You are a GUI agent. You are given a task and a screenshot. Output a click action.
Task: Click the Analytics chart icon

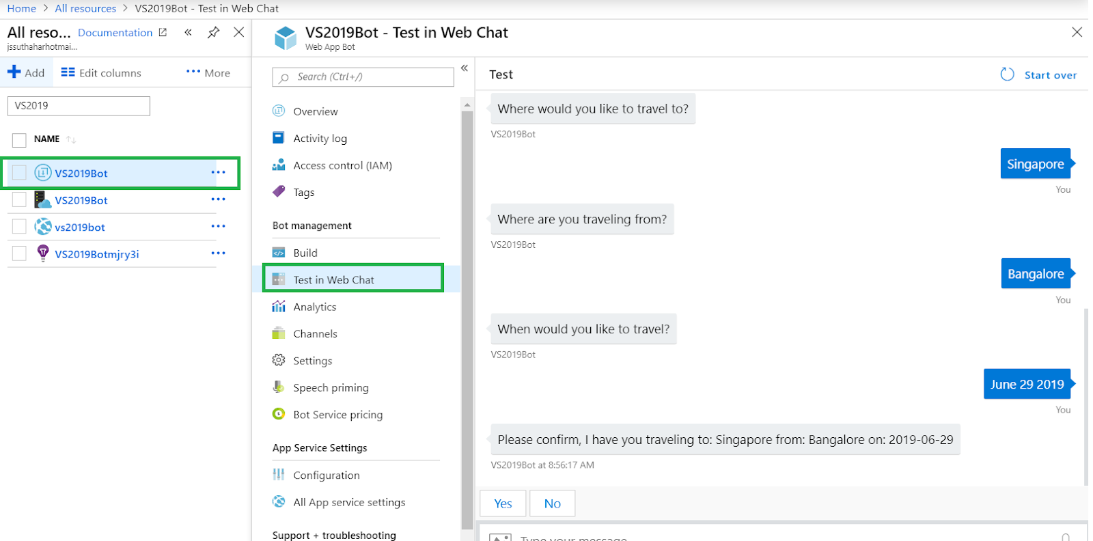point(279,306)
